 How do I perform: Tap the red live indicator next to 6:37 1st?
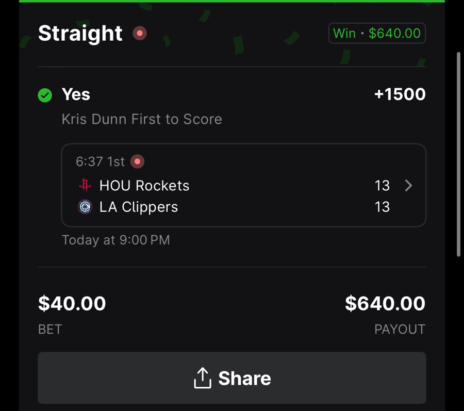point(137,161)
